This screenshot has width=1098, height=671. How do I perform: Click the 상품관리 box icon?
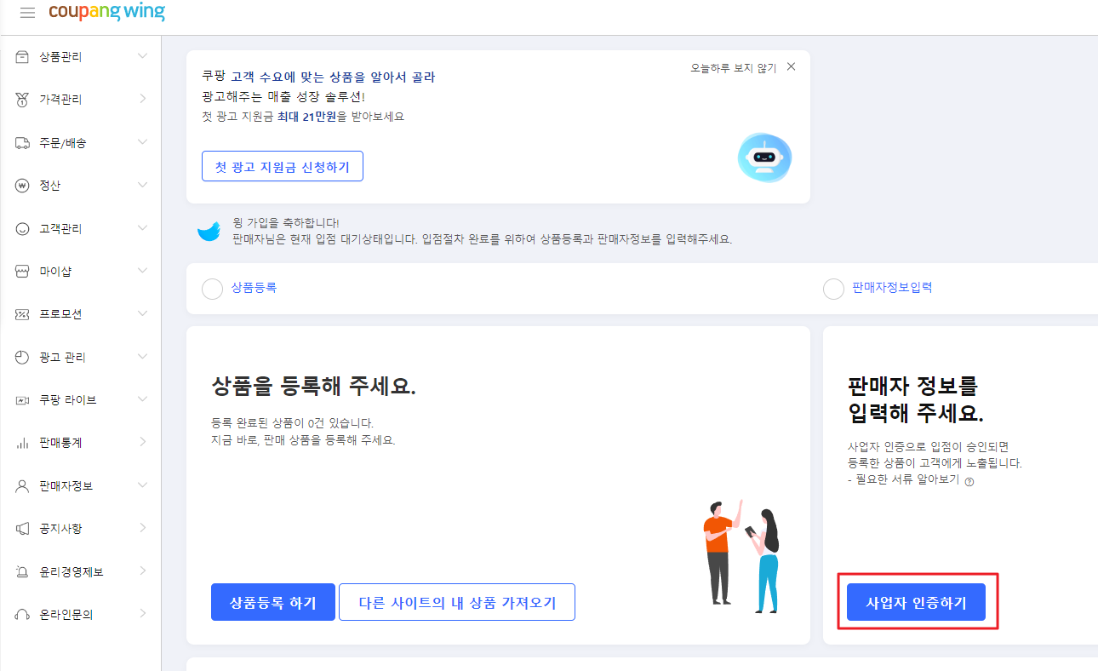[x=23, y=56]
